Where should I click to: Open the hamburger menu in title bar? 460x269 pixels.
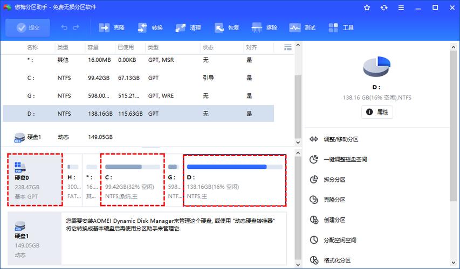click(401, 8)
